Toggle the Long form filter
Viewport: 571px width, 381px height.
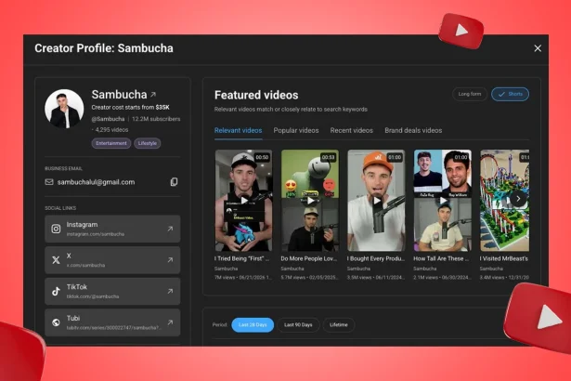(x=470, y=94)
